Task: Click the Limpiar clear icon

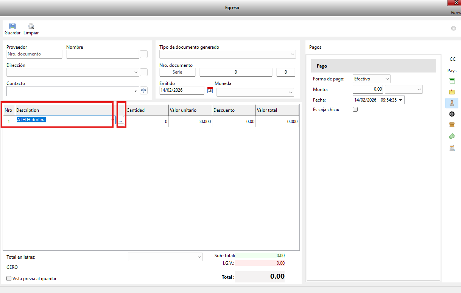Action: (x=31, y=26)
